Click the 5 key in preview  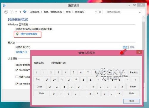pos(73,72)
